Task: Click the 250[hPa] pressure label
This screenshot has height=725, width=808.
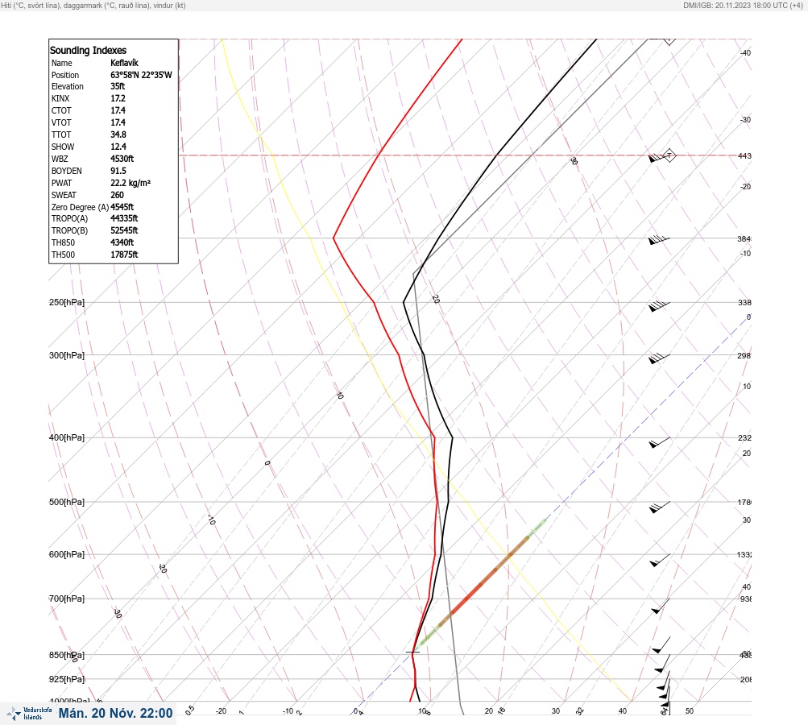Action: (x=67, y=302)
